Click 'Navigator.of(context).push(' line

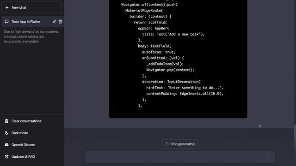149,5
